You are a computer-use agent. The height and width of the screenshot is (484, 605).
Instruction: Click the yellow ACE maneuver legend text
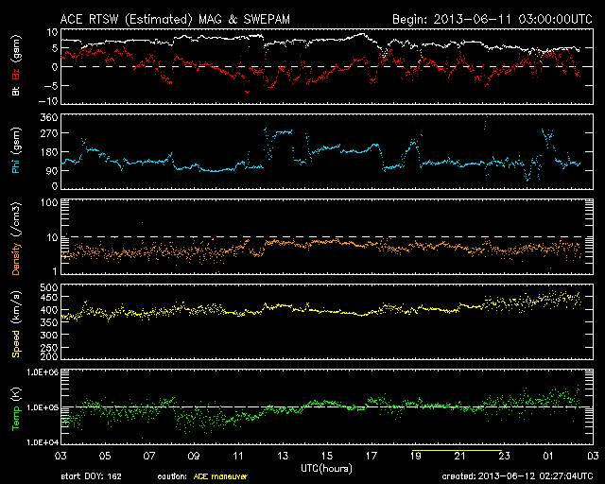pyautogui.click(x=220, y=475)
